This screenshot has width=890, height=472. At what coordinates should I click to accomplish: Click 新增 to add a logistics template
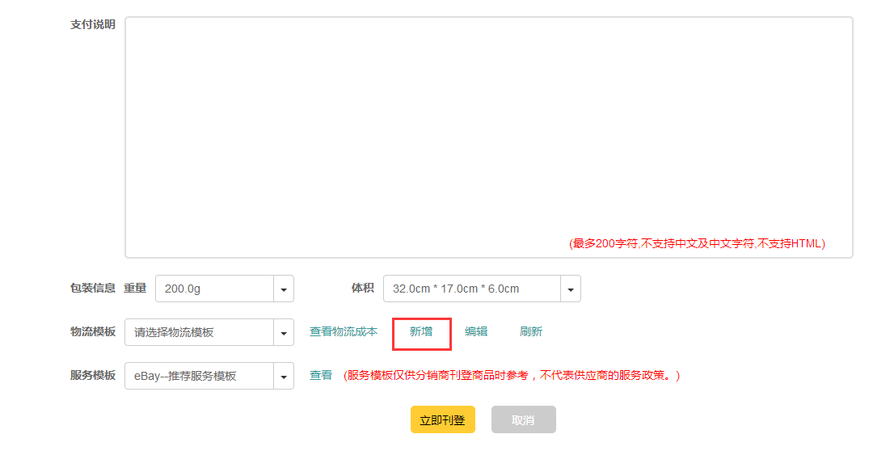[421, 332]
